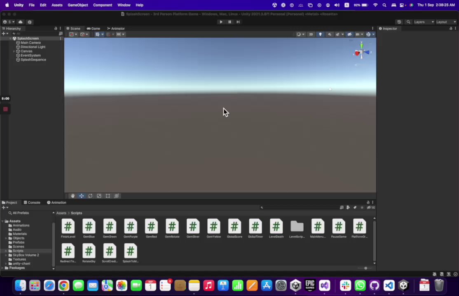Click Search by Type icon in Project
459x296 pixels.
point(348,208)
